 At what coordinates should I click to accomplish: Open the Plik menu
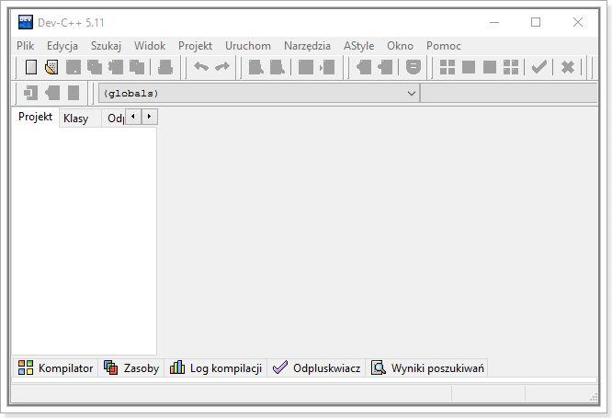[x=26, y=46]
